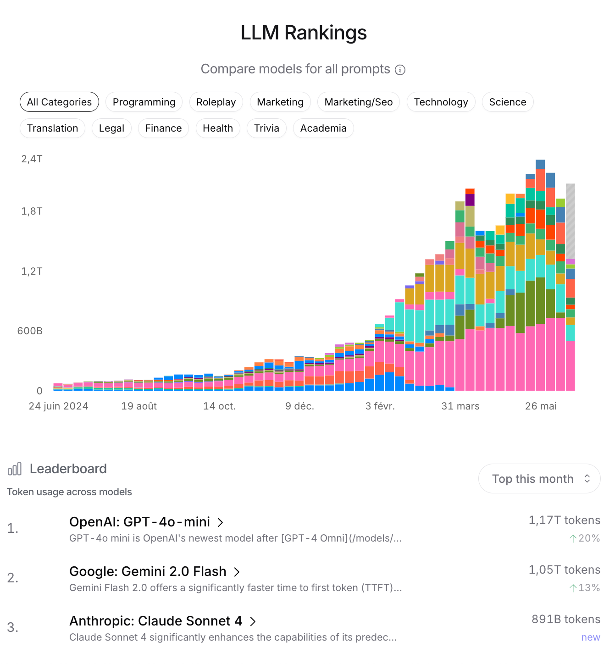The height and width of the screenshot is (664, 609).
Task: Click the chevron next to Claude Sonnet 4
Action: [x=253, y=621]
